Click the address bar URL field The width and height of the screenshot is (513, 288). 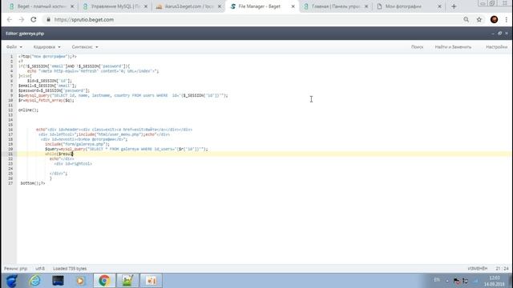pos(252,19)
